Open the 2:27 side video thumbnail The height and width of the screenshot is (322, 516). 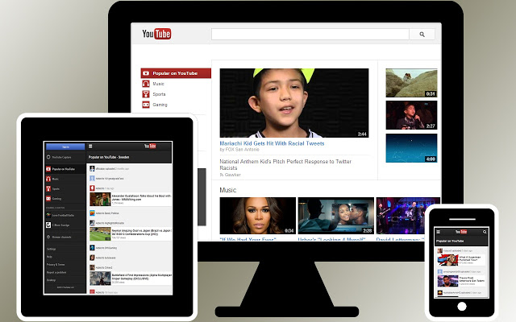(410, 114)
